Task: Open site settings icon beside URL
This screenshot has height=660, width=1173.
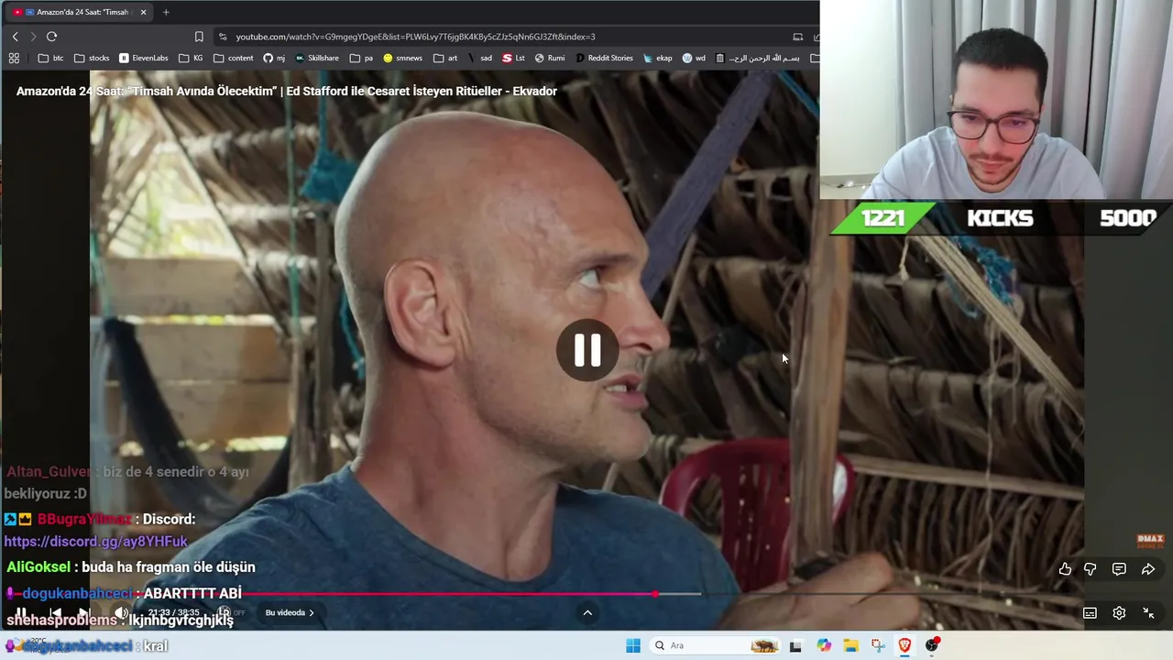Action: pyautogui.click(x=223, y=37)
